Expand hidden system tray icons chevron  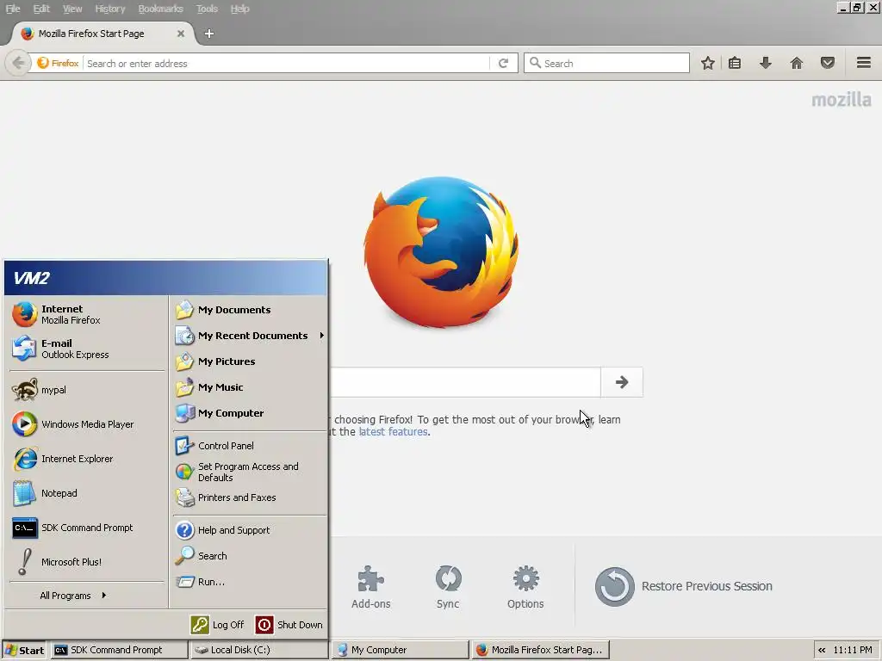tap(822, 650)
